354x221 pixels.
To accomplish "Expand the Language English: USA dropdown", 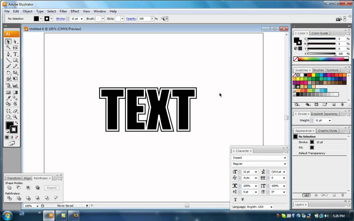I will pyautogui.click(x=271, y=207).
